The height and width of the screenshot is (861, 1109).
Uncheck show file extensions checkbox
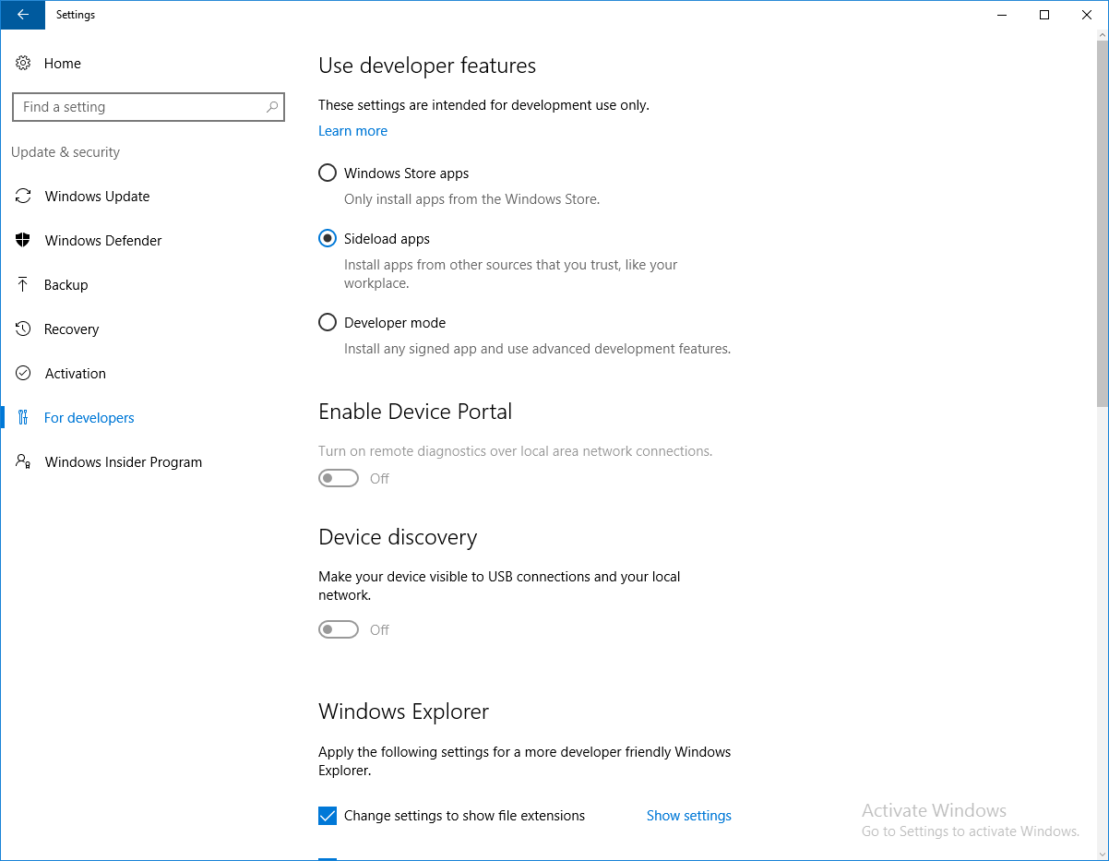328,816
